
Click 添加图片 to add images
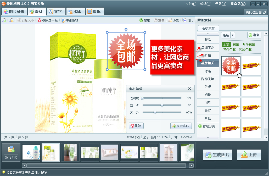coord(11,152)
